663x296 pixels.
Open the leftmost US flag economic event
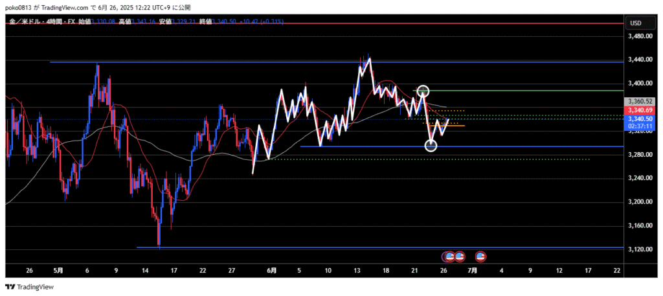click(449, 256)
